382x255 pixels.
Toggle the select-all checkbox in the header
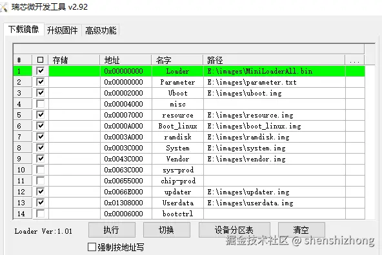40,60
